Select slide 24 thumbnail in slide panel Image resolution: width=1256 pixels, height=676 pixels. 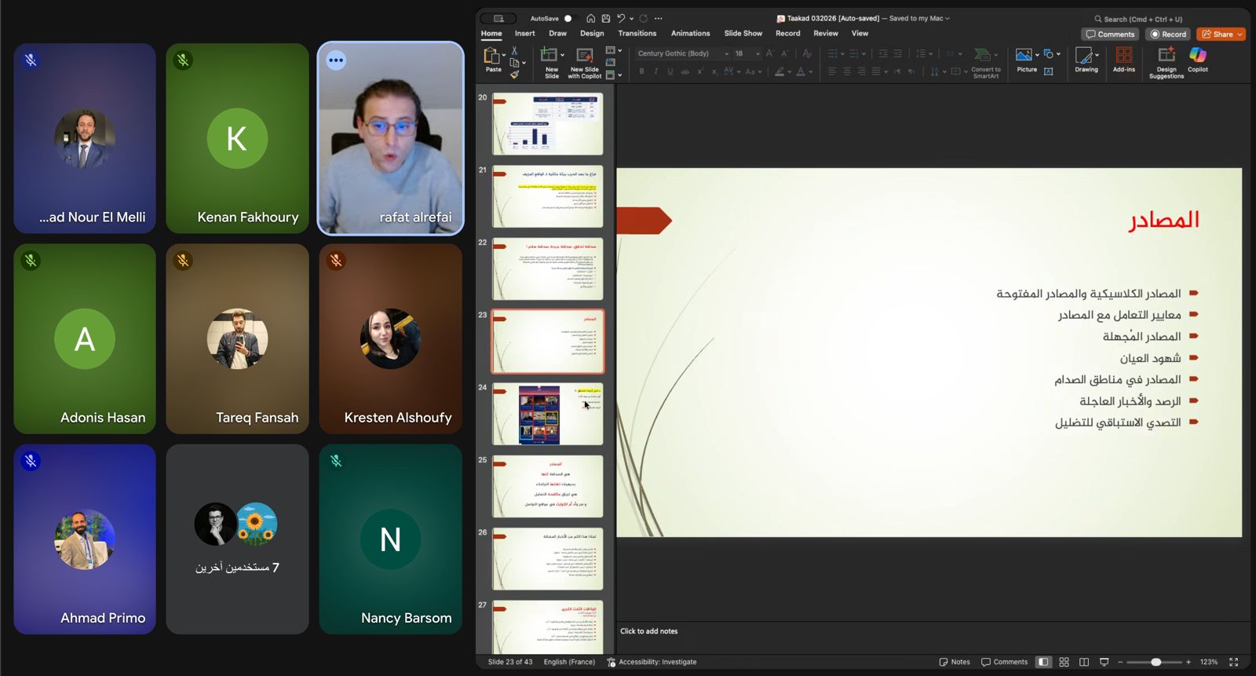point(547,414)
